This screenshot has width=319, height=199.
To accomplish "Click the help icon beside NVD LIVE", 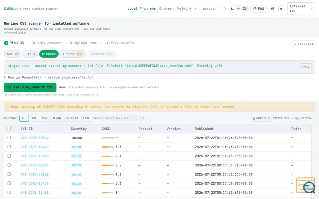I will coord(224,9).
